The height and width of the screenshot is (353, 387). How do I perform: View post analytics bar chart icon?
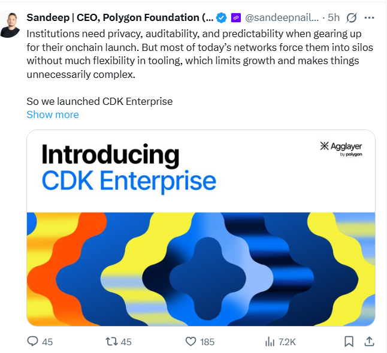point(270,342)
